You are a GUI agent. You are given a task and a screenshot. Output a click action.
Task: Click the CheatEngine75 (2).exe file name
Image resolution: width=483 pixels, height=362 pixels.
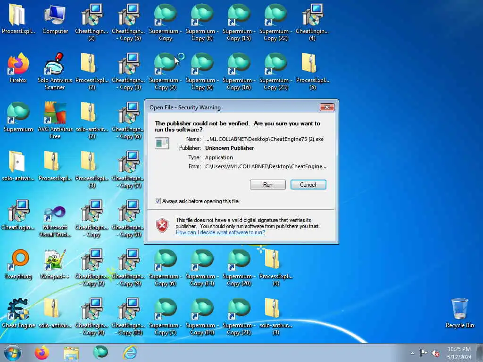click(x=264, y=139)
